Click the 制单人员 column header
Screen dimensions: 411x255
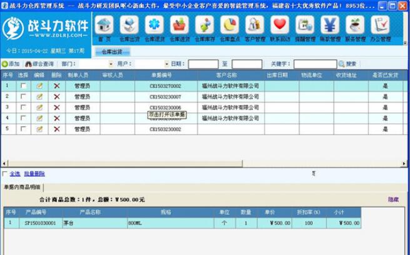click(x=78, y=75)
